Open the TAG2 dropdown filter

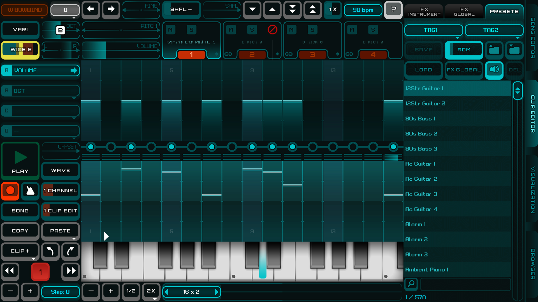(494, 30)
